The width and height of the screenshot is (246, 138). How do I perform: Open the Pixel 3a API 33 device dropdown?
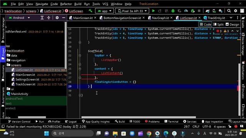(132, 11)
